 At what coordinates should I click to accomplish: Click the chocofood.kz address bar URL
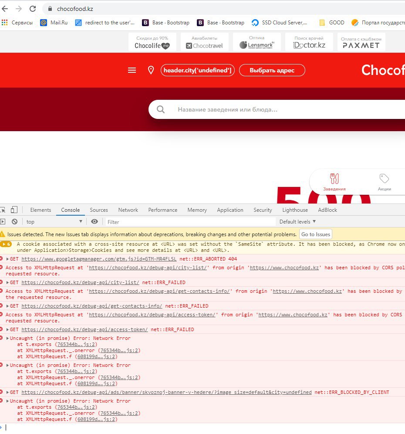click(x=75, y=9)
